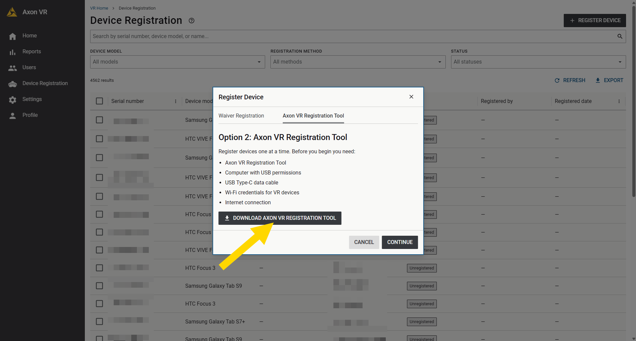Screen dimensions: 636x341
Task: Click the Register Device button in header
Action: tap(595, 21)
